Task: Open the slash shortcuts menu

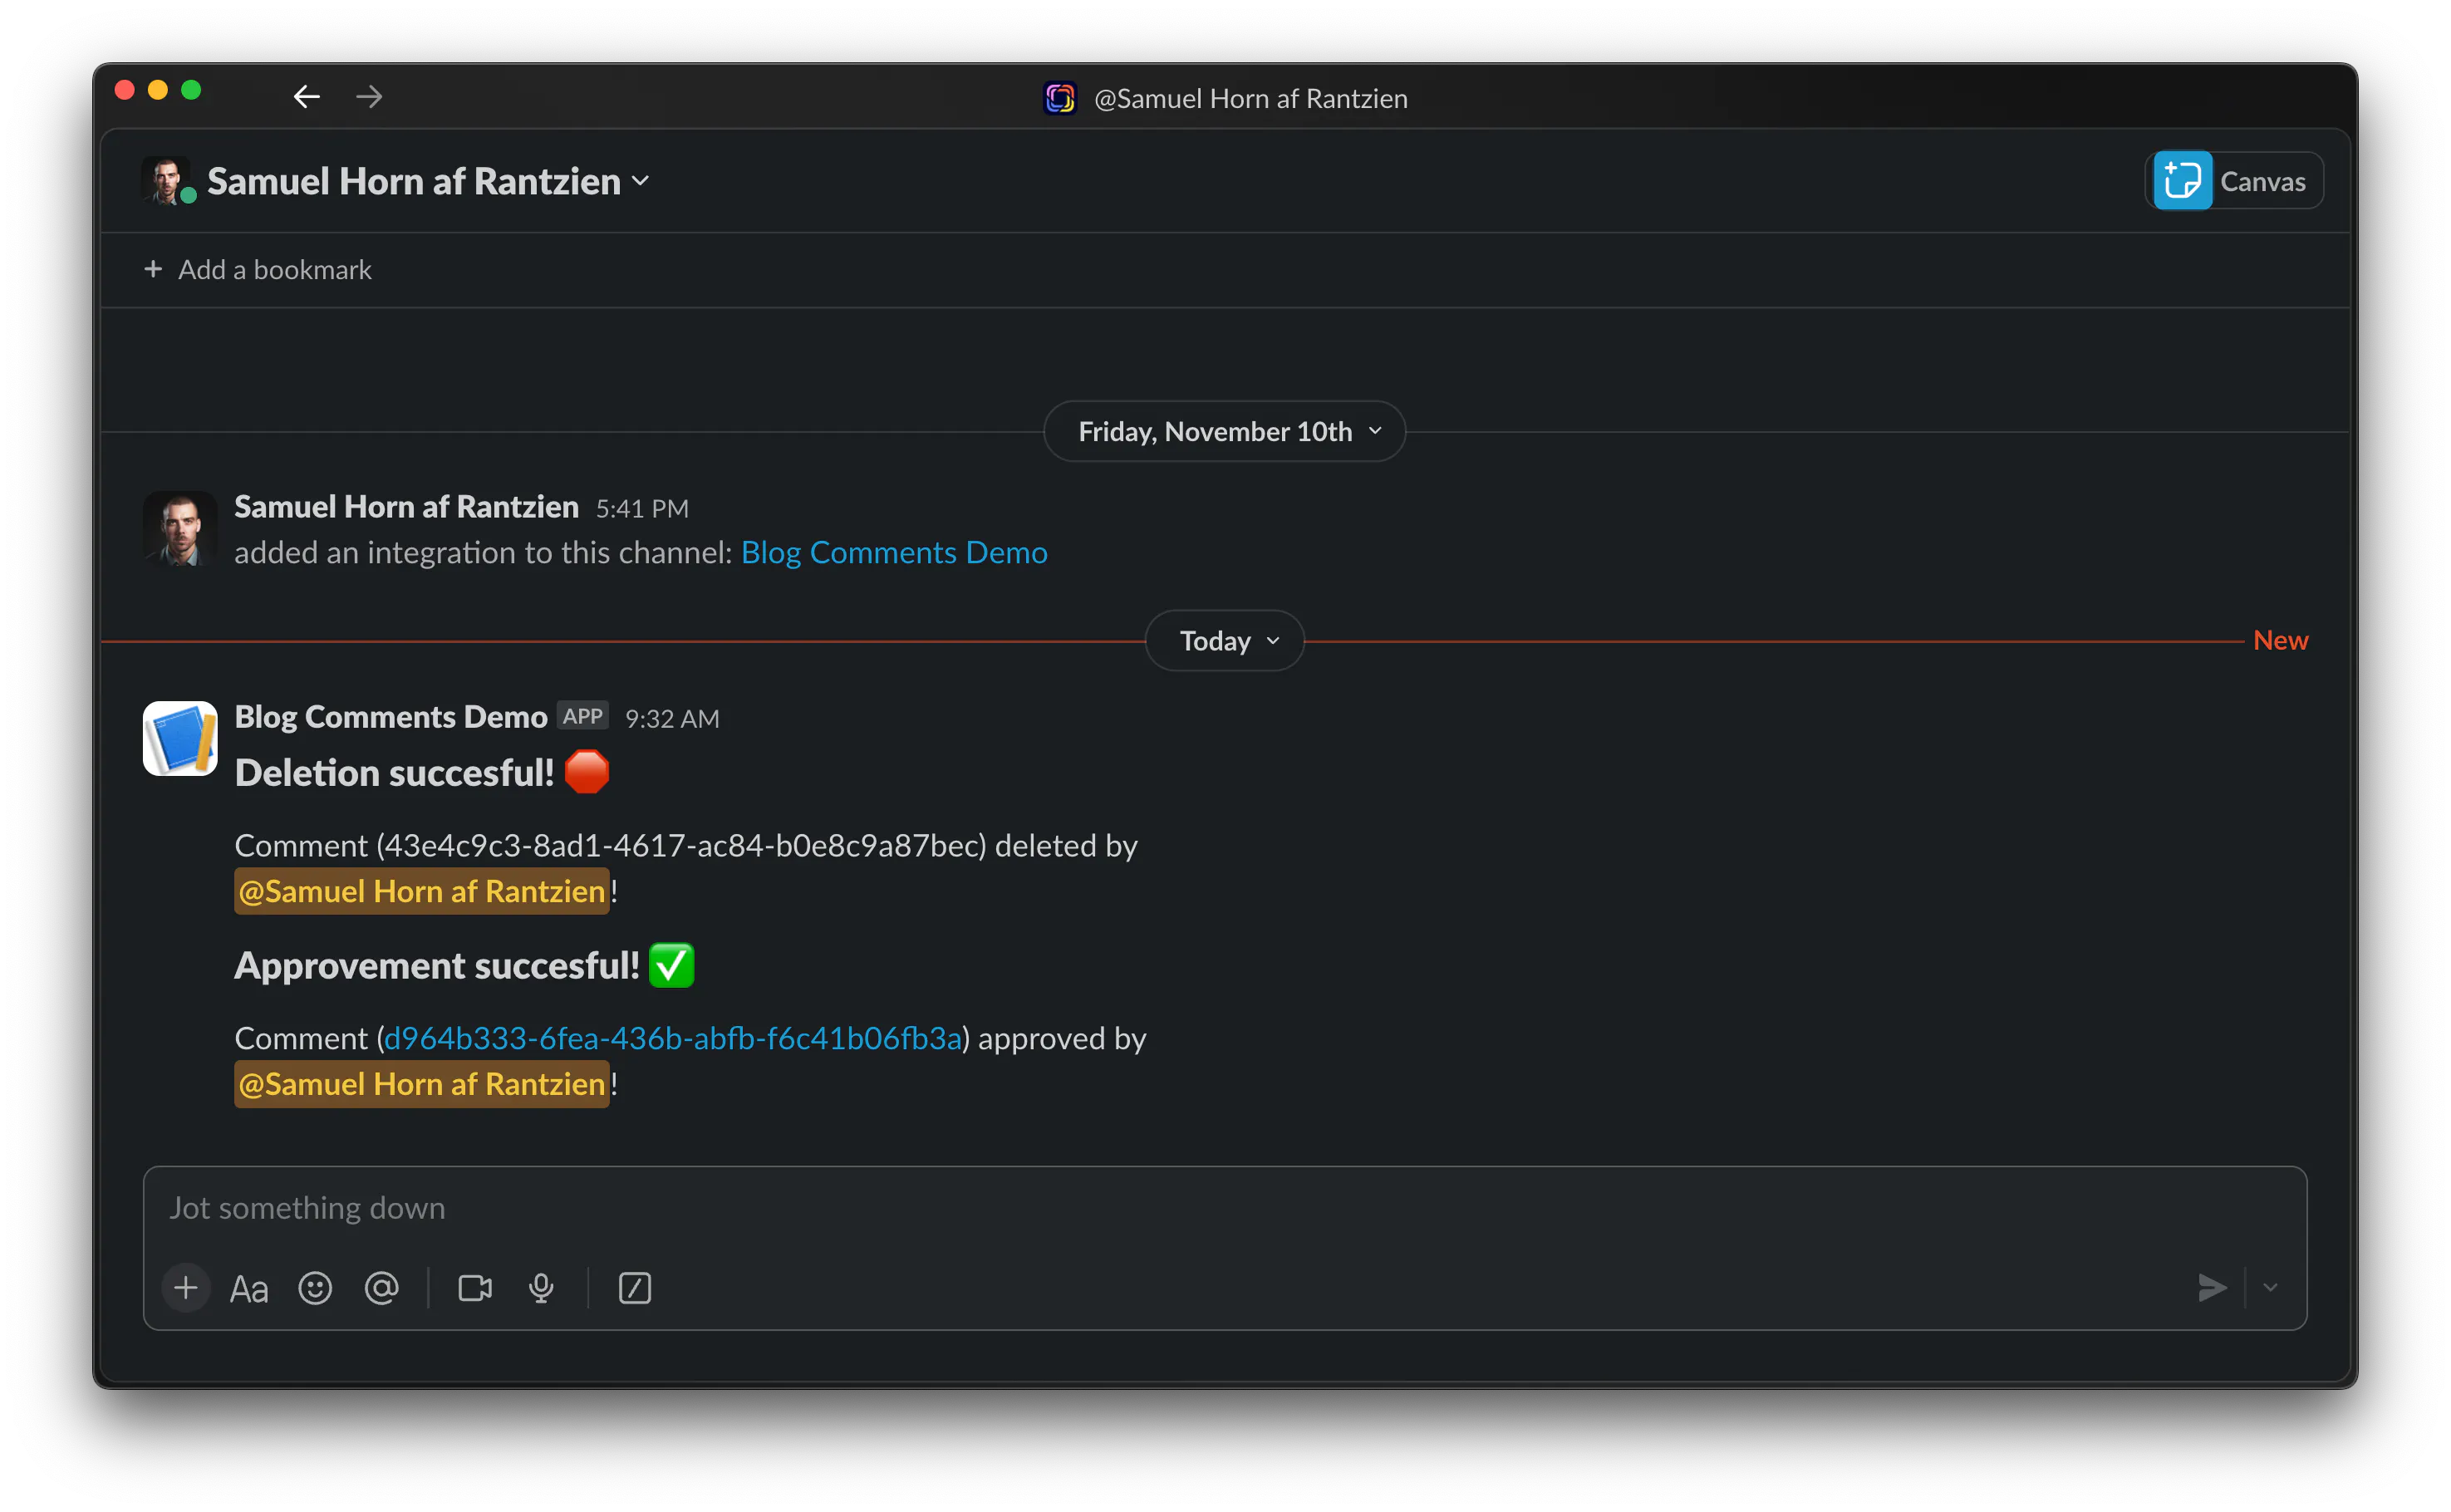Action: pyautogui.click(x=635, y=1288)
